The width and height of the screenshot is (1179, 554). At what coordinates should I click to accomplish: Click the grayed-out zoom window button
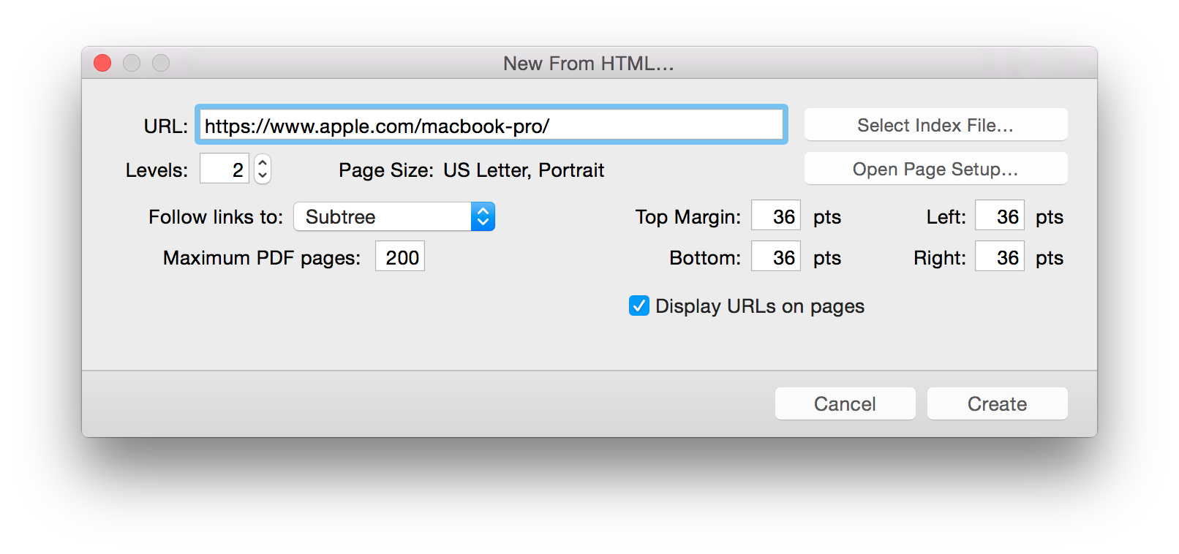click(161, 64)
